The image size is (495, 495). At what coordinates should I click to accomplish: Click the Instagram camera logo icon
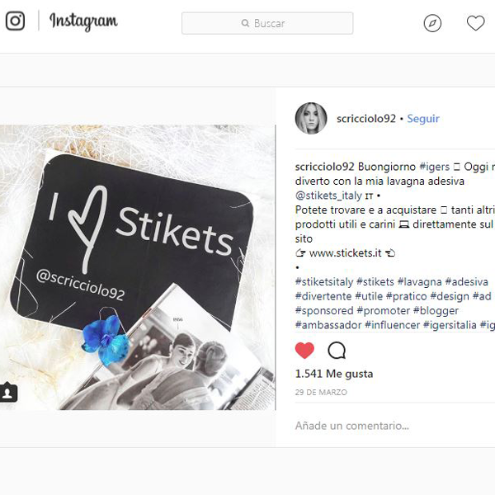tap(15, 21)
